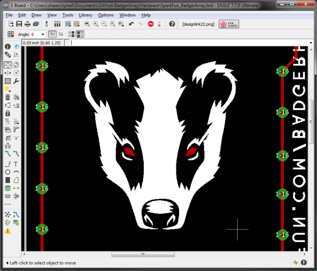The height and width of the screenshot is (271, 317).
Task: Click the [designlink22.png] button
Action: point(198,24)
